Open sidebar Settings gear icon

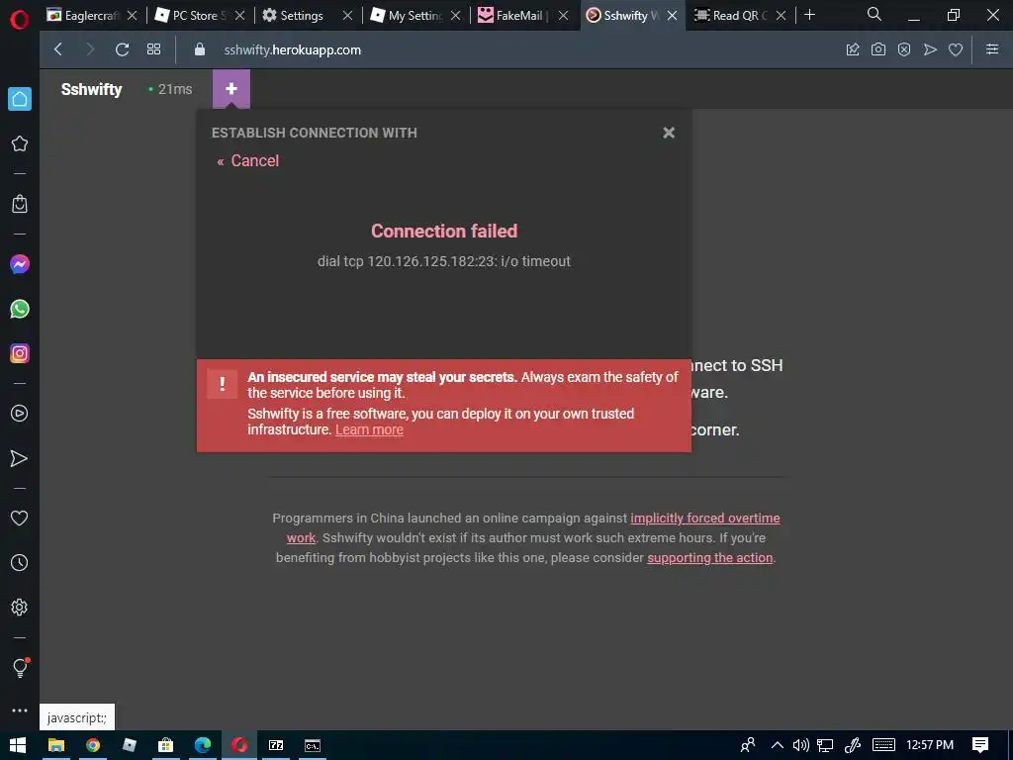20,608
